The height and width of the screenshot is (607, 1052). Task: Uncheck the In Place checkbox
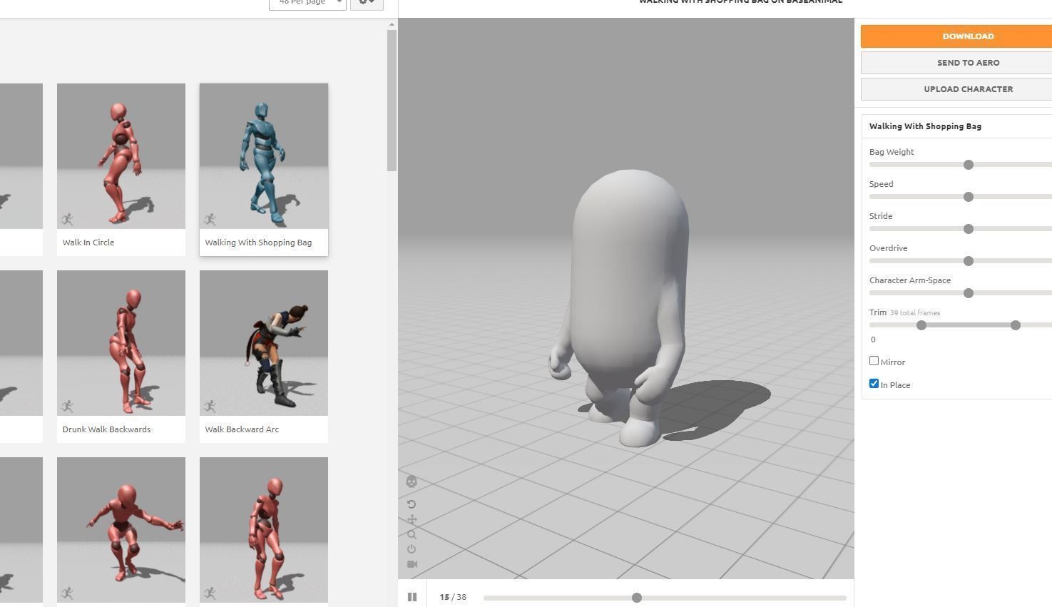[x=874, y=384]
